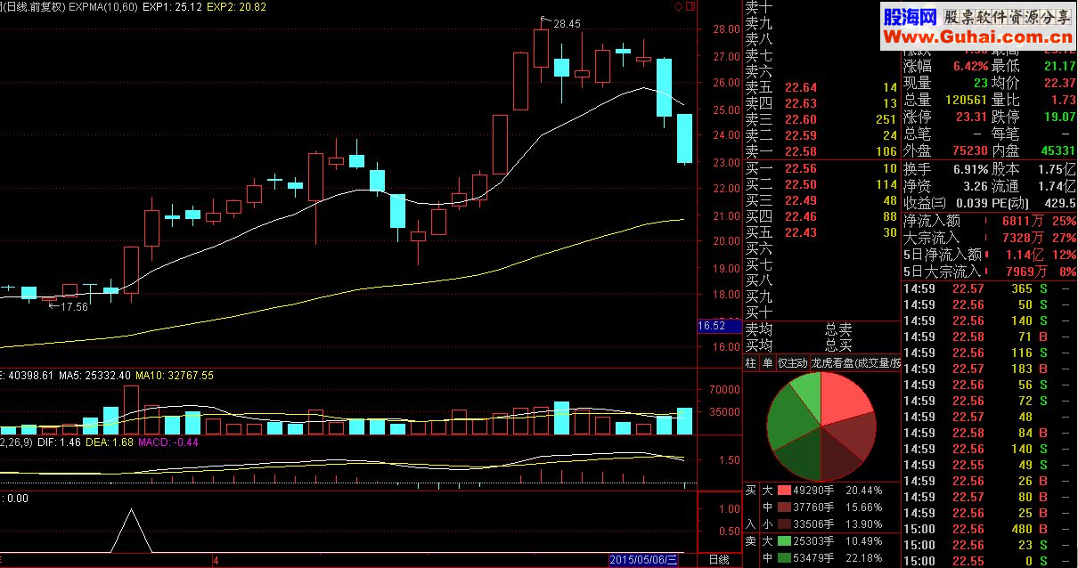Click the small square icon above the chart
Image resolution: width=1078 pixels, height=568 pixels.
coord(690,7)
